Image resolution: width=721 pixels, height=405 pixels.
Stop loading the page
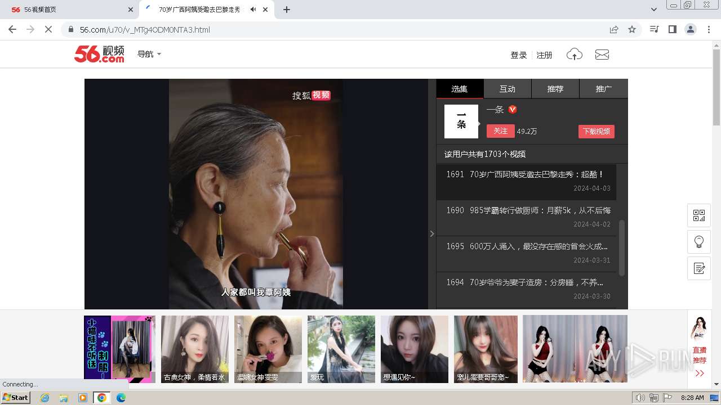pos(48,29)
